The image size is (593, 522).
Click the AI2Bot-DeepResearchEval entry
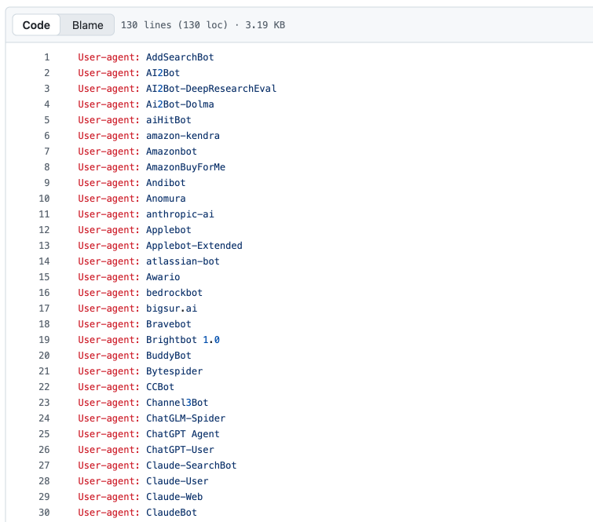(211, 89)
